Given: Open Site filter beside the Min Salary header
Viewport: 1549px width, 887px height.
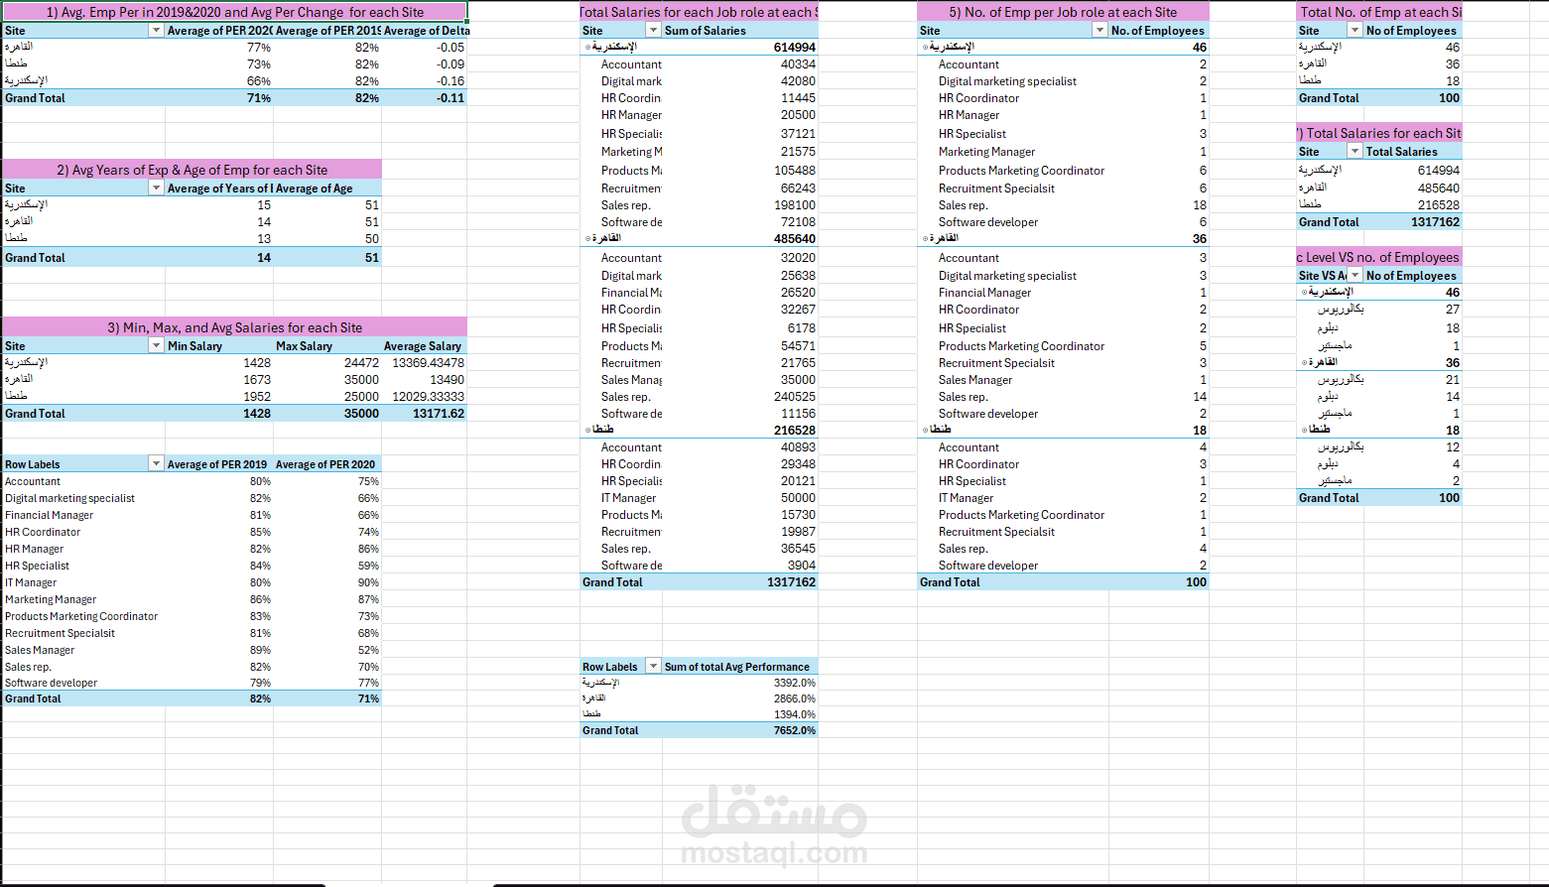Looking at the screenshot, I should [x=156, y=345].
